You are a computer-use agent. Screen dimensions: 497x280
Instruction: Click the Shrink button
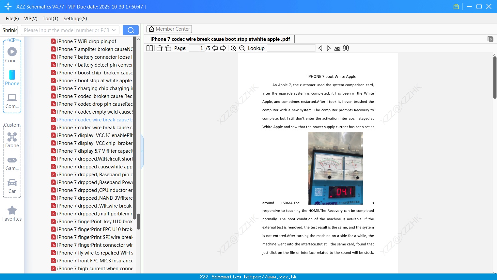pyautogui.click(x=10, y=30)
